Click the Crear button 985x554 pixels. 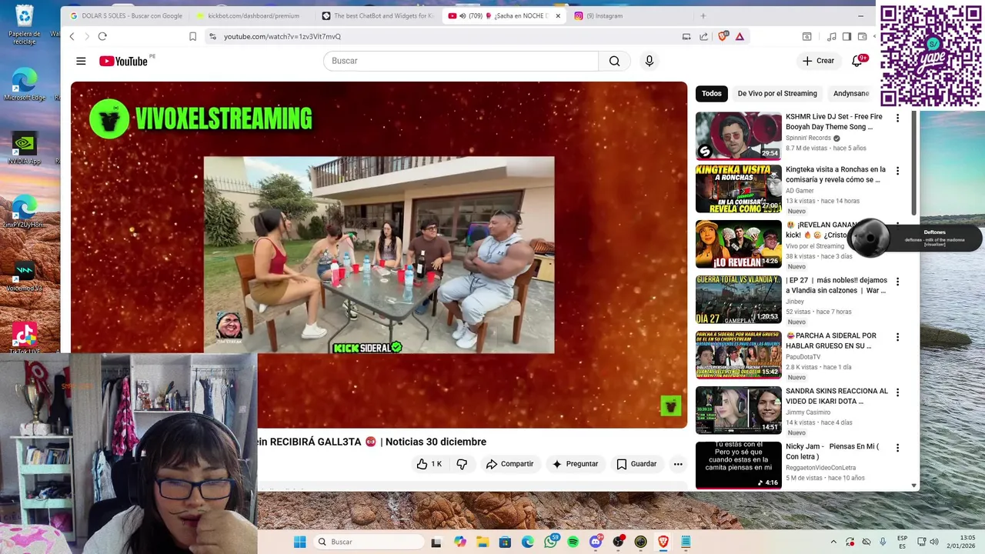click(818, 61)
